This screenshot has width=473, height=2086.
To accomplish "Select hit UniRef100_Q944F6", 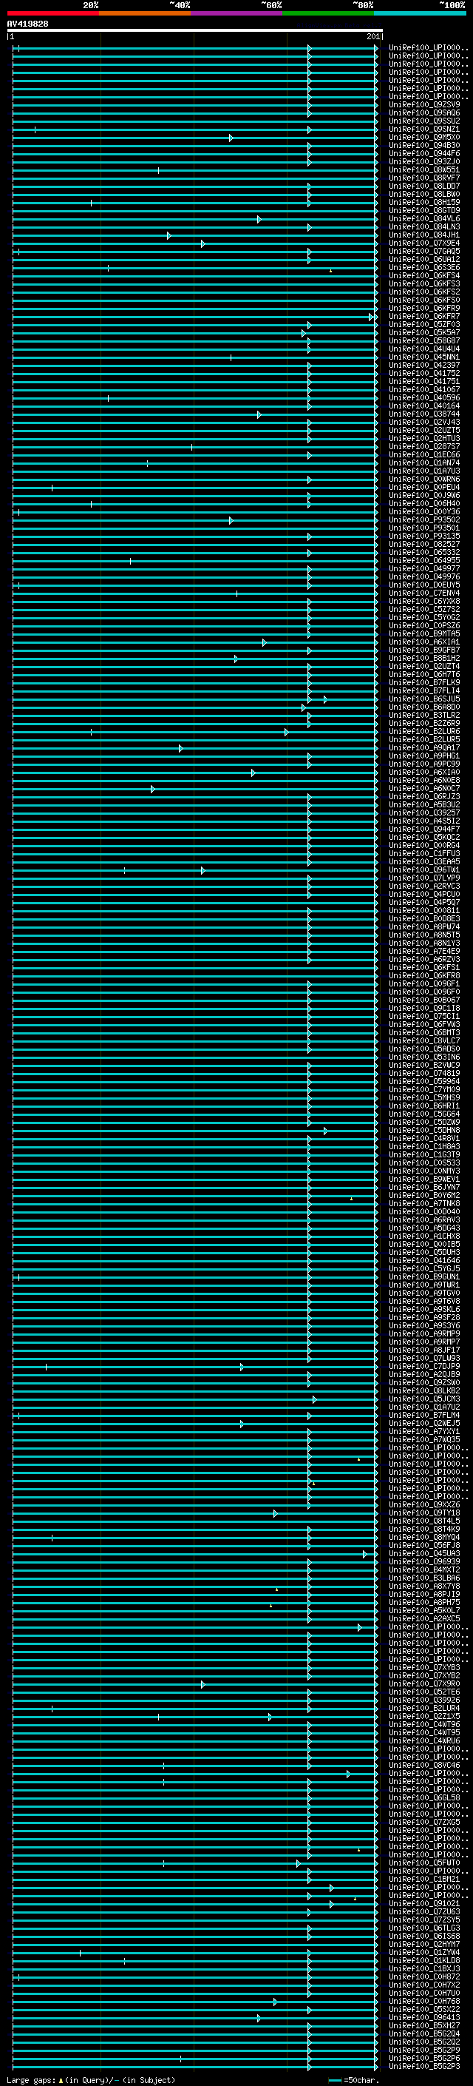I will pos(424,153).
